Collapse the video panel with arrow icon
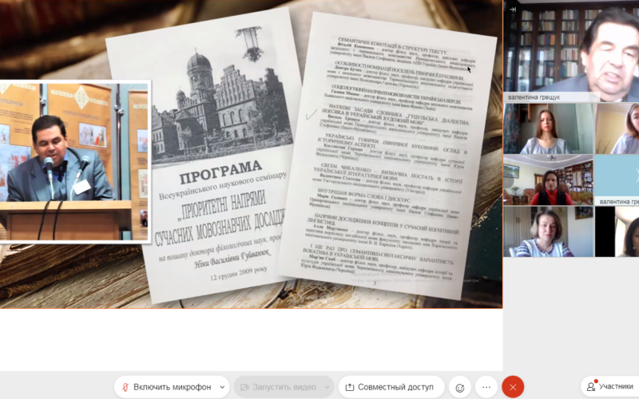Viewport: 639px width, 399px height. coord(513,10)
